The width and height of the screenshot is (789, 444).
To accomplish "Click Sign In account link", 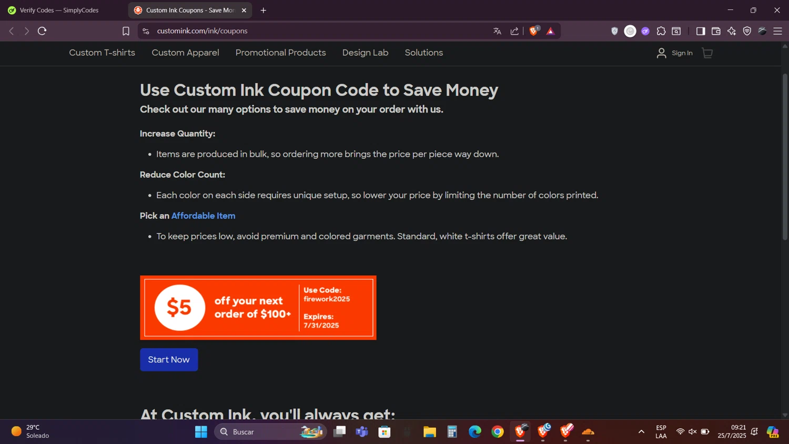I will (x=675, y=53).
